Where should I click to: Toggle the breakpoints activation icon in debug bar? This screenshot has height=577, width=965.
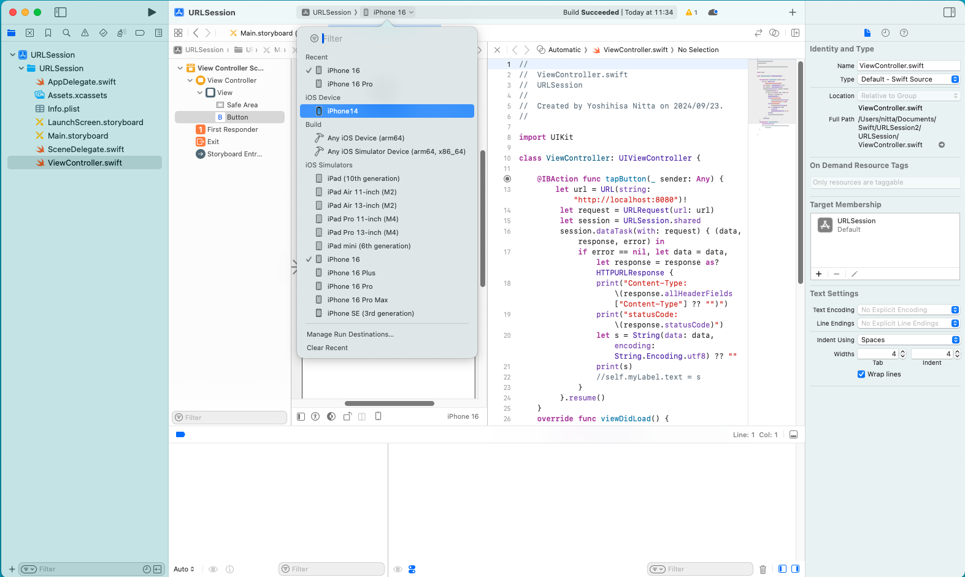(x=180, y=435)
